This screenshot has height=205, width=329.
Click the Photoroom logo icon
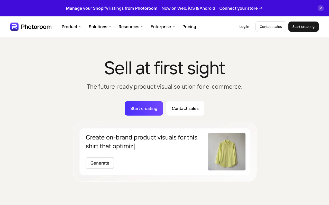pyautogui.click(x=14, y=27)
